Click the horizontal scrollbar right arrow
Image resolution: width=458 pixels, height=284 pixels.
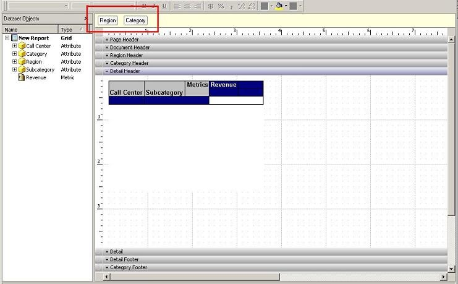[443, 277]
